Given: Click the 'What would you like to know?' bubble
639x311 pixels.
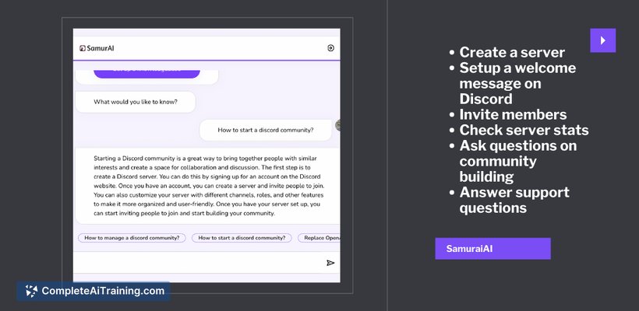Looking at the screenshot, I should coord(136,102).
